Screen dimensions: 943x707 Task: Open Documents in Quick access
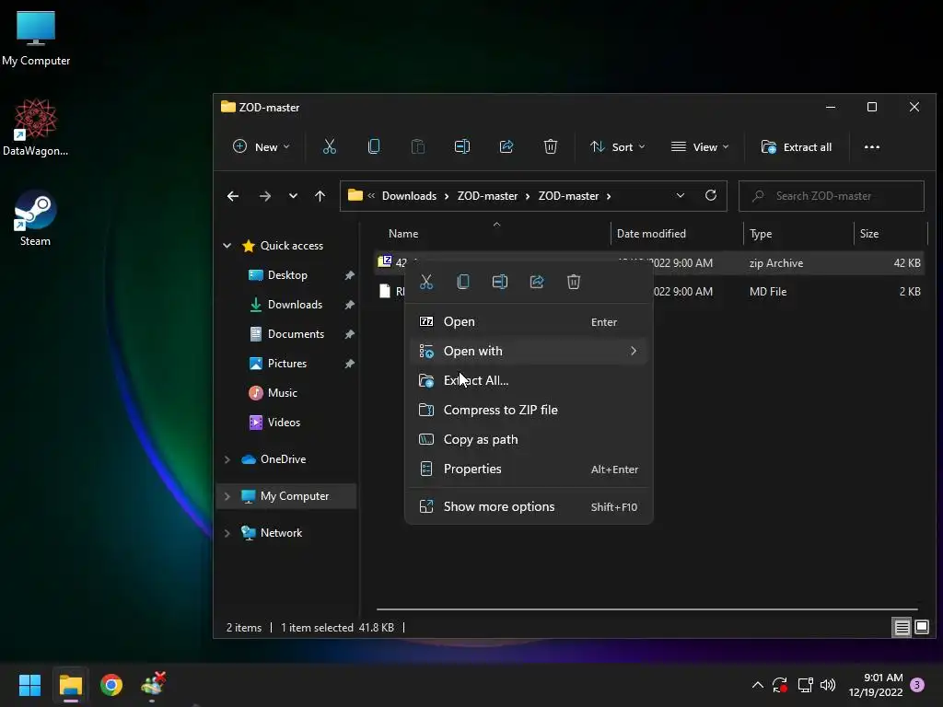pyautogui.click(x=296, y=334)
